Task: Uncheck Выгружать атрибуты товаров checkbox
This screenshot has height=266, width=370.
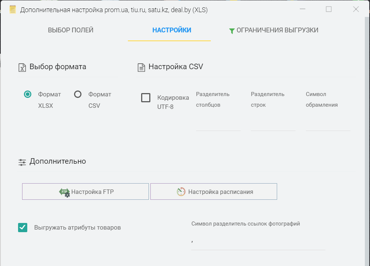Action: (x=23, y=227)
